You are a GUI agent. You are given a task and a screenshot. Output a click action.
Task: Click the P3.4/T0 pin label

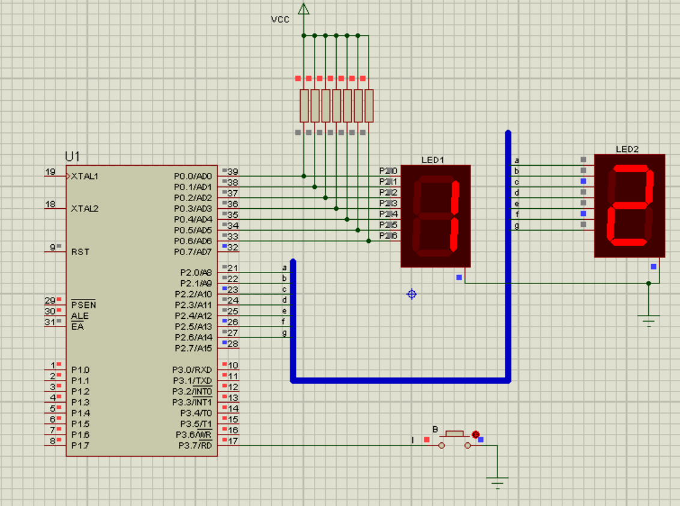pos(196,413)
